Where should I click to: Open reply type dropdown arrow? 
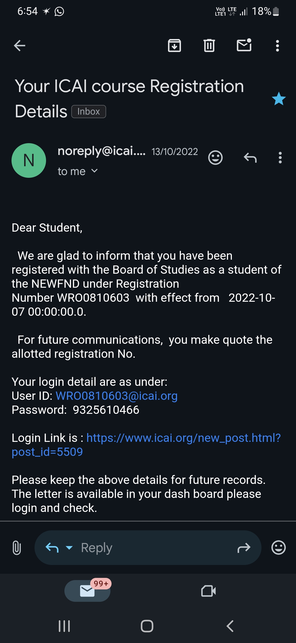[x=69, y=548]
